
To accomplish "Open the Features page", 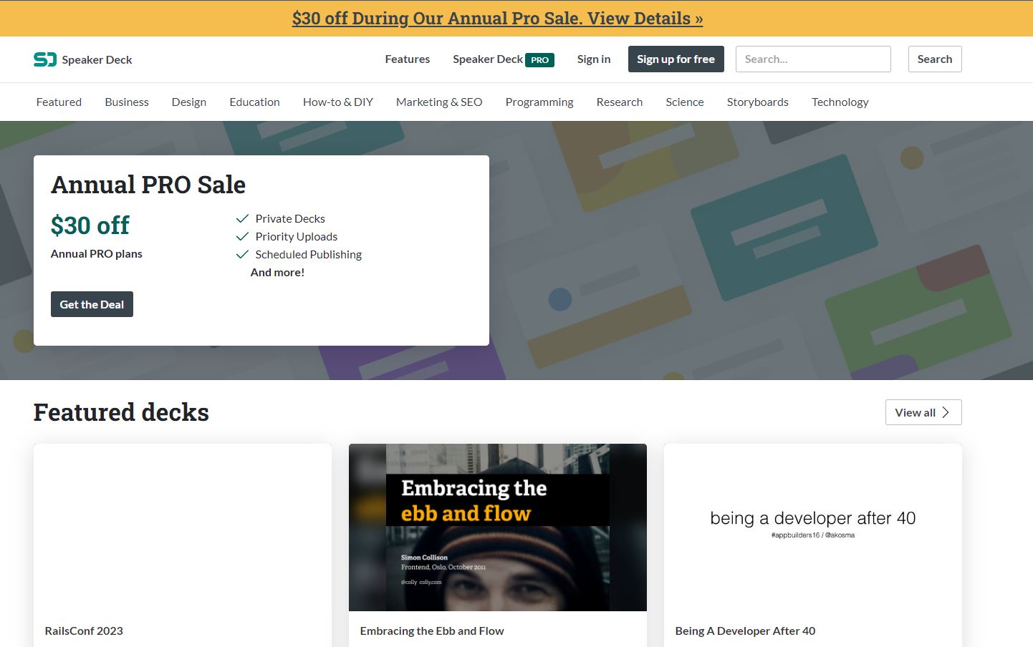I will click(x=408, y=59).
